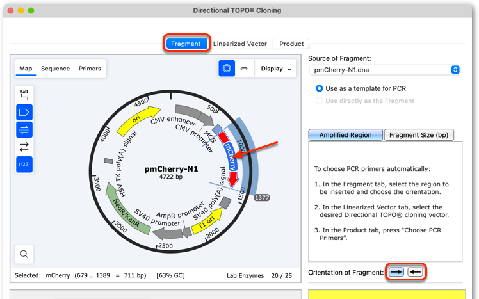Click the yellow ori feature arrow
This screenshot has height=299, width=479.
coord(138,120)
